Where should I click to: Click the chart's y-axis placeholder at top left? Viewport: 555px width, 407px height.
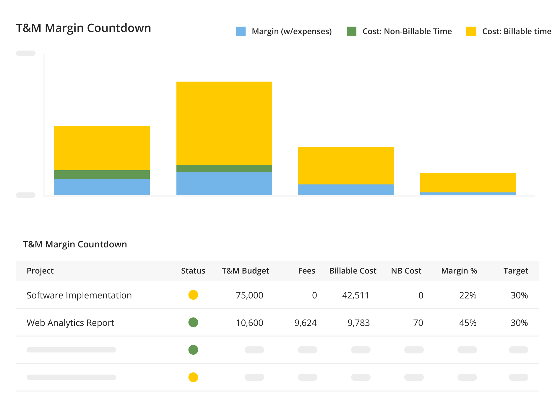(x=26, y=53)
